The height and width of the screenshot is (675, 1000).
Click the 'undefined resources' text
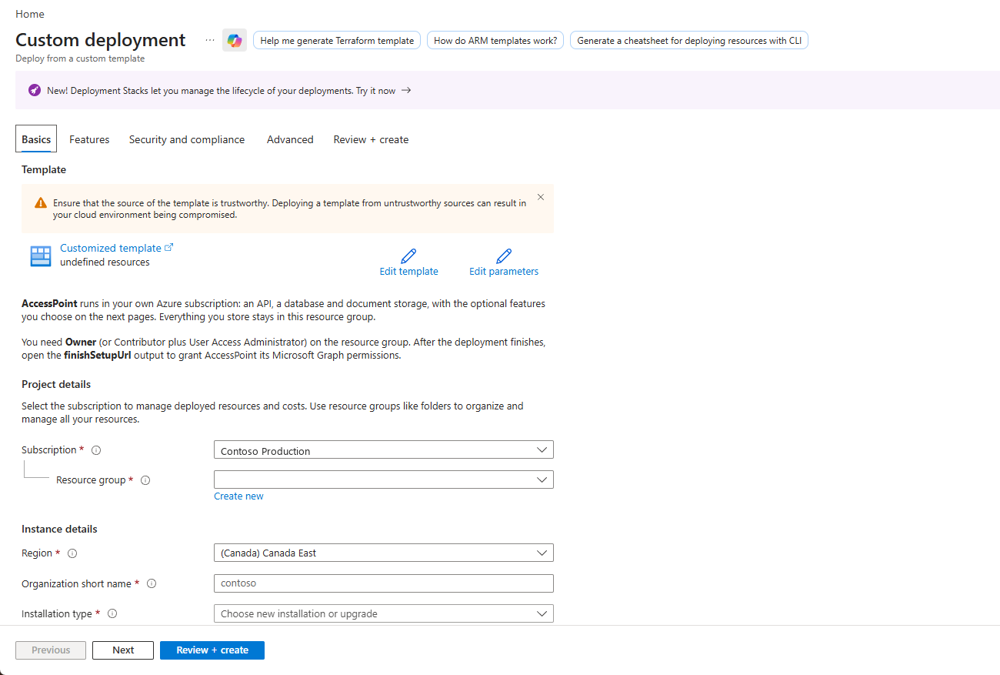pyautogui.click(x=105, y=262)
